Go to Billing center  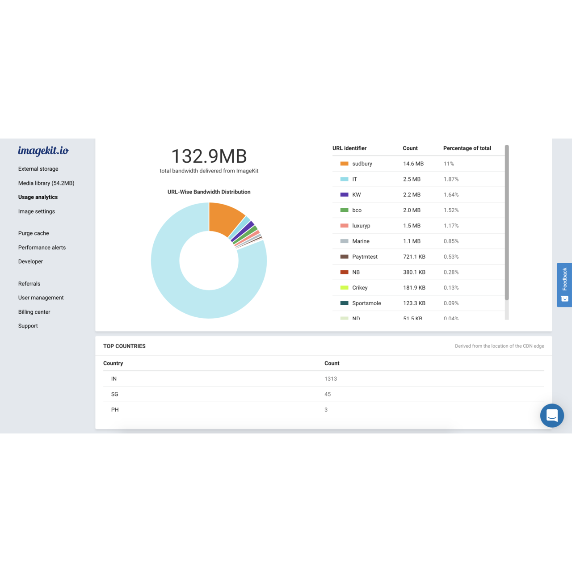34,312
